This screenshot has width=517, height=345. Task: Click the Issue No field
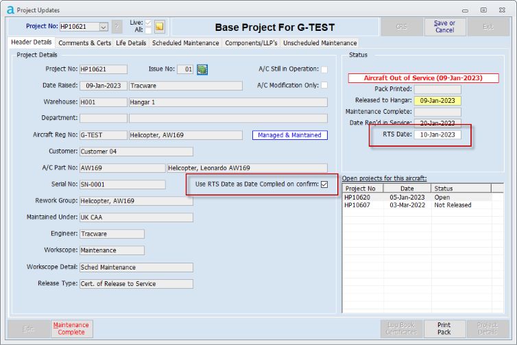click(185, 69)
